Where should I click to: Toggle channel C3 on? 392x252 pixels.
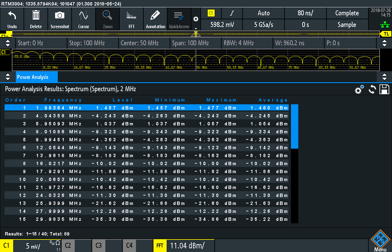pyautogui.click(x=107, y=246)
